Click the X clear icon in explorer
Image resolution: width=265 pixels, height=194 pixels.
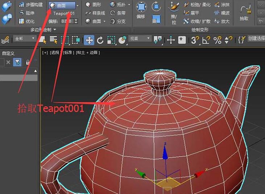(x=8, y=62)
